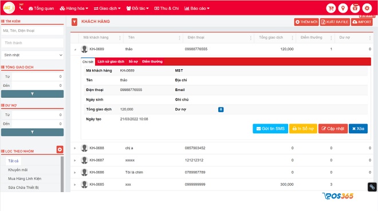This screenshot has width=378, height=211.
Task: Open Đối tác menu
Action: click(137, 8)
